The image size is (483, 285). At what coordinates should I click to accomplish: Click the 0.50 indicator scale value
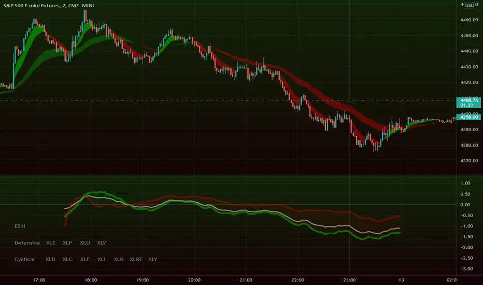465,194
